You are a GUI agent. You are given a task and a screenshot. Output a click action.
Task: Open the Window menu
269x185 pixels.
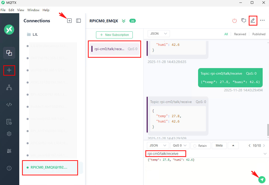click(33, 10)
